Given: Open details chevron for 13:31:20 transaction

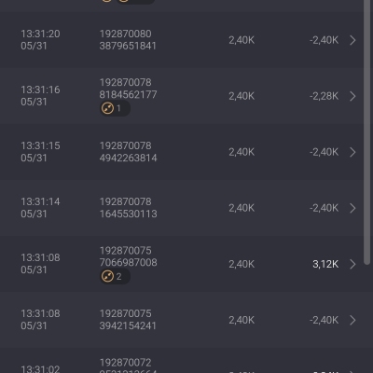Looking at the screenshot, I should [x=352, y=40].
